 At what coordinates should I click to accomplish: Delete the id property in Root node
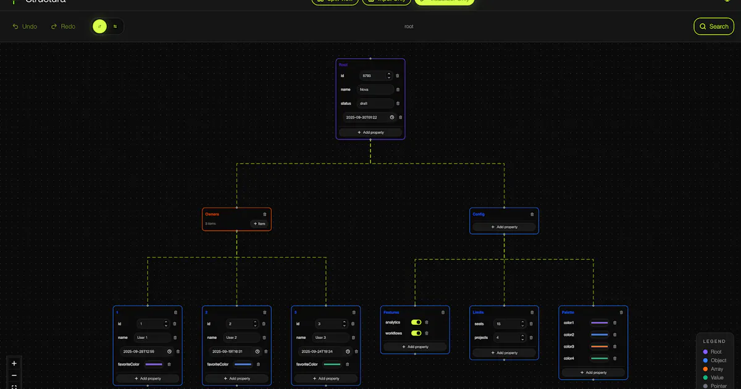[x=398, y=76]
